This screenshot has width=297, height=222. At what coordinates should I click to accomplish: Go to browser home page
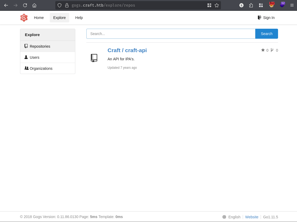tap(34, 5)
